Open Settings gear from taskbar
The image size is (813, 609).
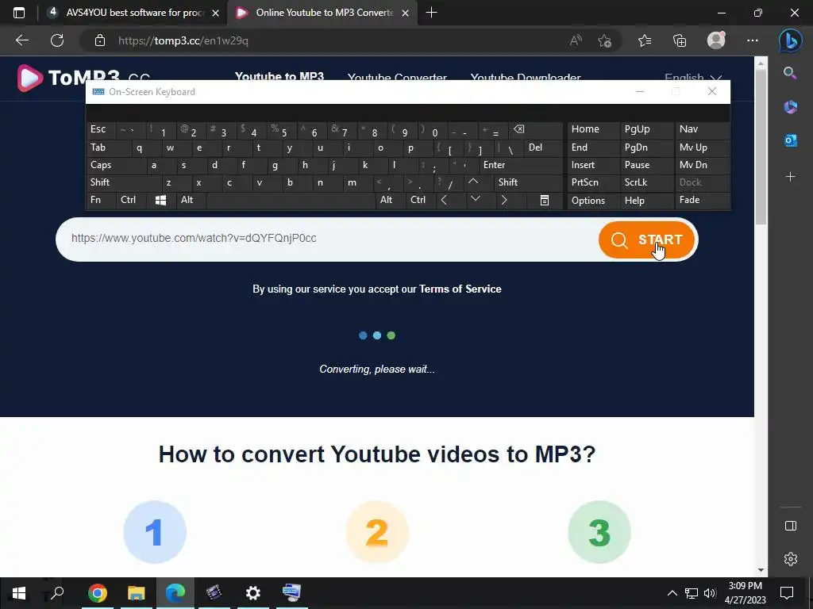point(252,593)
